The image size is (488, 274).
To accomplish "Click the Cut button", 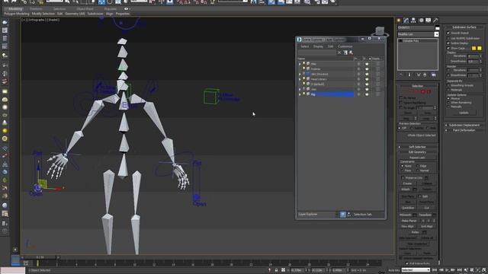I will coord(427,208).
